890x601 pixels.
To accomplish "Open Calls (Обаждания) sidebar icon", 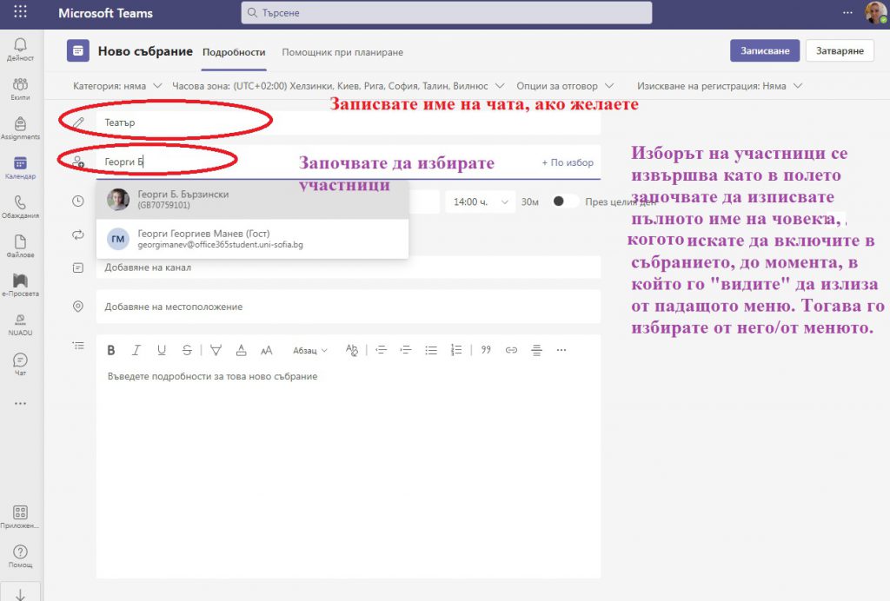I will coord(20,206).
